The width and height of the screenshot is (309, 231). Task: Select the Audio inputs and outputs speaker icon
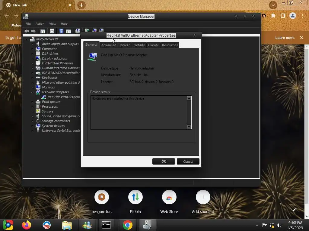point(38,44)
